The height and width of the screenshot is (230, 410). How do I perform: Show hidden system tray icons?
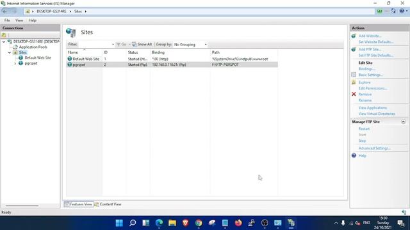336,223
